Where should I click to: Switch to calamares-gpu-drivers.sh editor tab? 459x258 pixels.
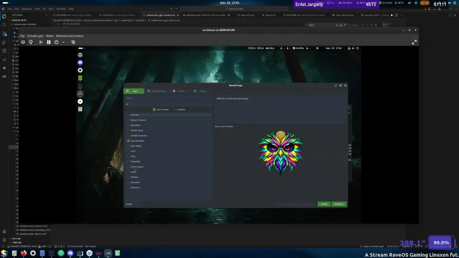click(x=160, y=15)
